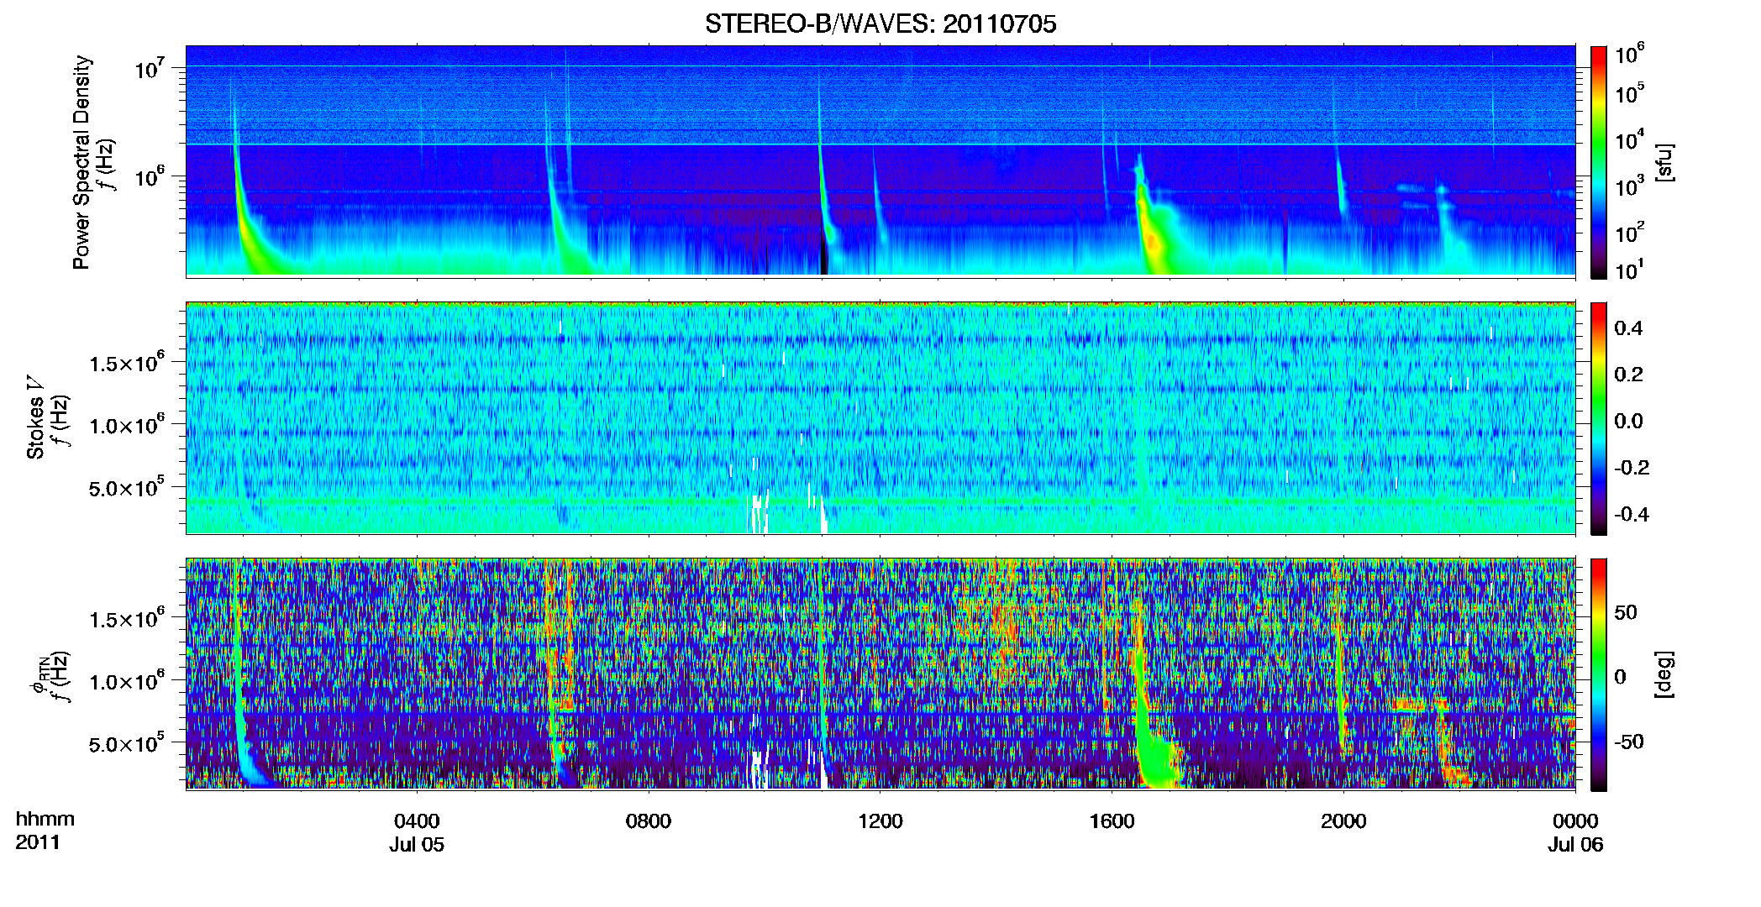Click the -0.4 value on Stokes colorbar

pyautogui.click(x=1632, y=514)
